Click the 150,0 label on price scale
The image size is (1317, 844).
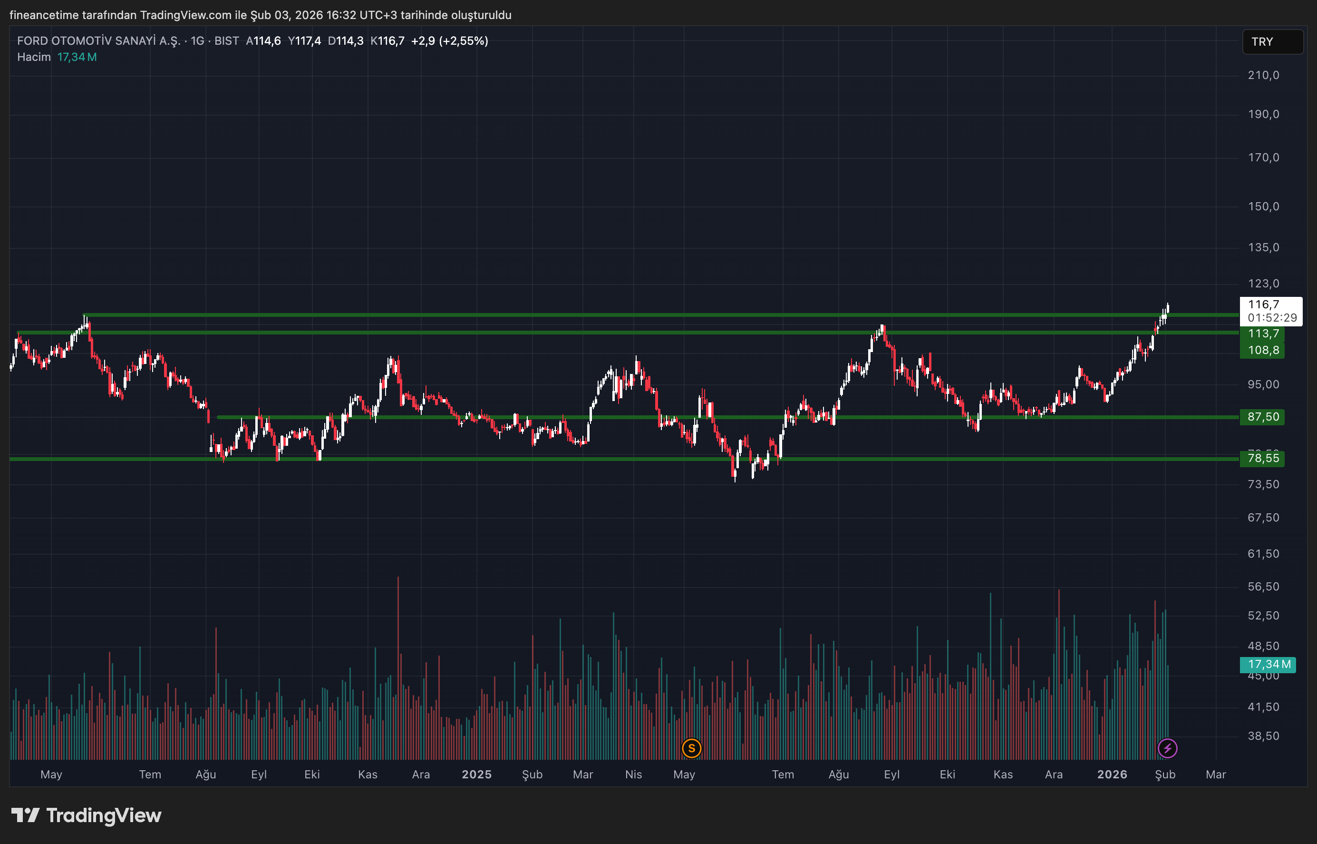[x=1263, y=206]
